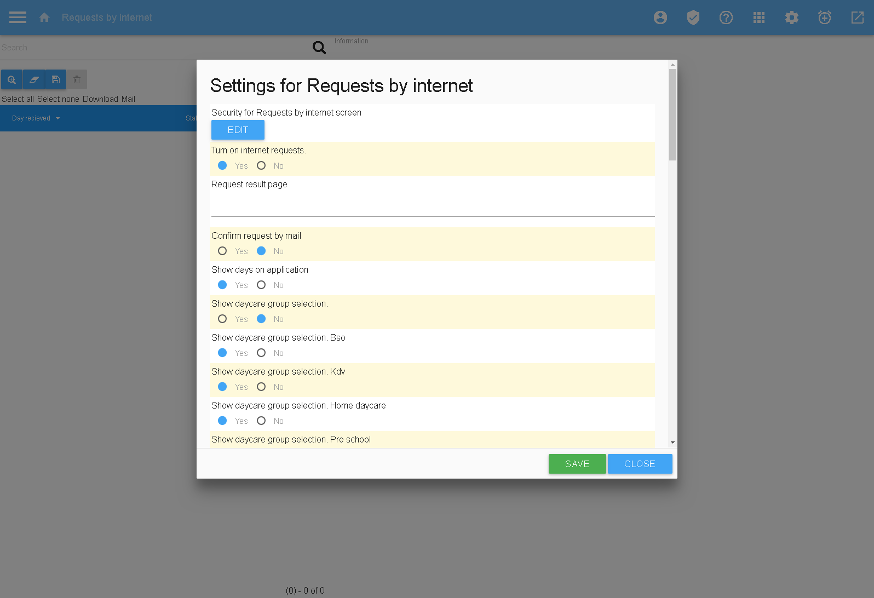Screen dimensions: 874x598
Task: Click the open in new window icon
Action: click(x=857, y=18)
